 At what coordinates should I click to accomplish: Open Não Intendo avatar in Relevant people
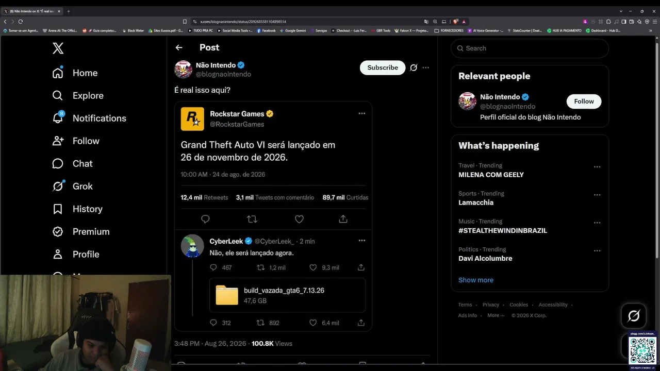pos(467,102)
